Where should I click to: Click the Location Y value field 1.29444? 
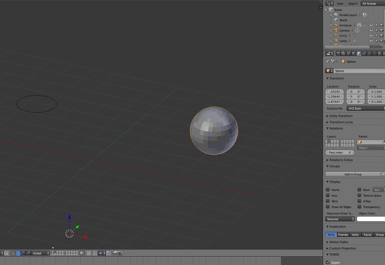pyautogui.click(x=334, y=97)
